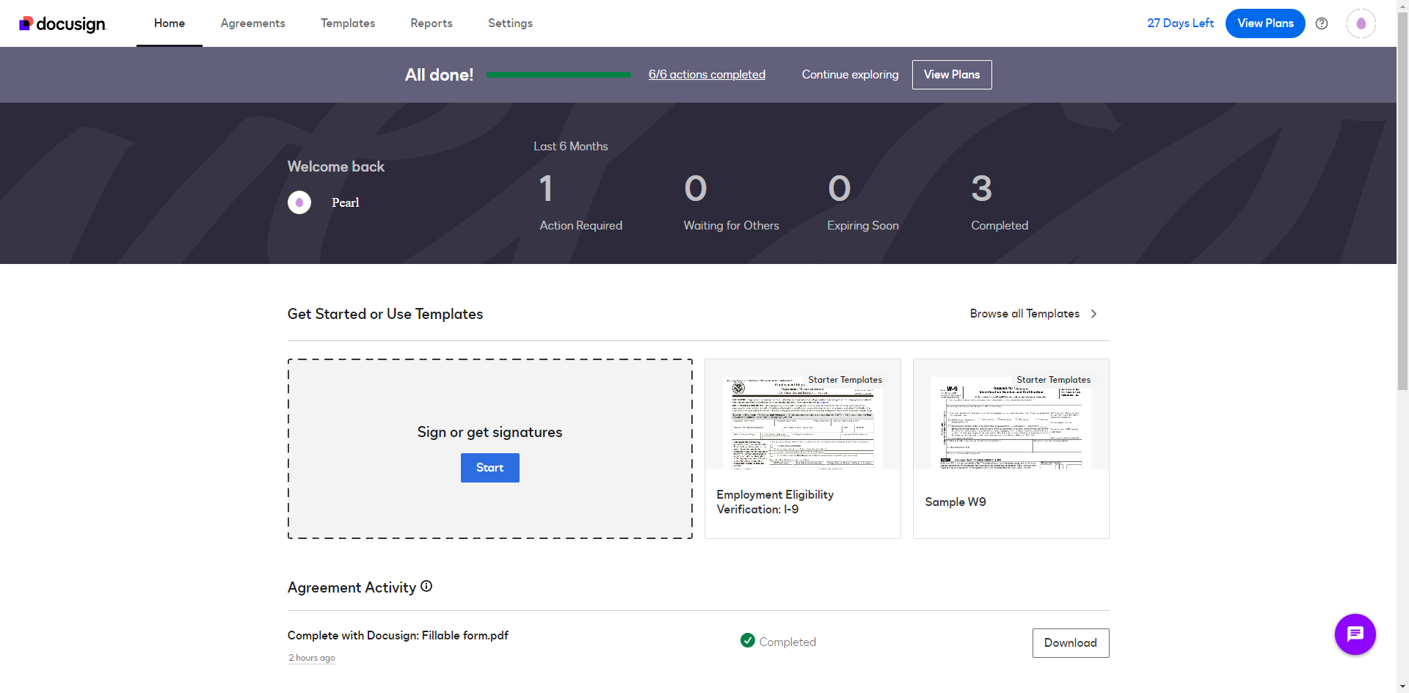Click the Docusign logo
The width and height of the screenshot is (1409, 693).
click(x=62, y=24)
